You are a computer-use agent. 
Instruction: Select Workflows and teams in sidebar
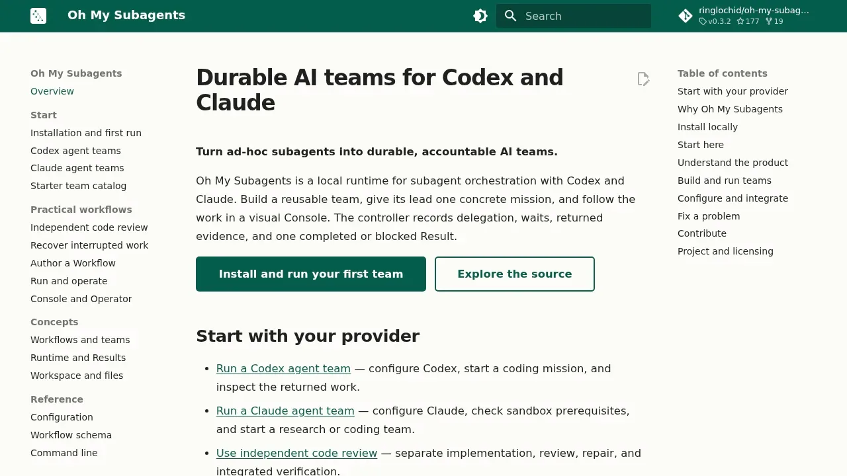tap(80, 340)
